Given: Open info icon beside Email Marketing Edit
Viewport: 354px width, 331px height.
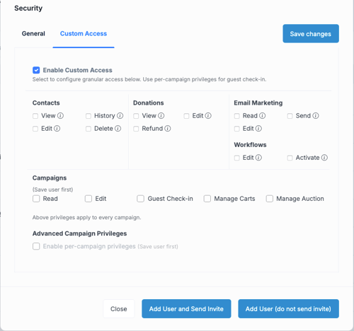Looking at the screenshot, I should pos(258,129).
